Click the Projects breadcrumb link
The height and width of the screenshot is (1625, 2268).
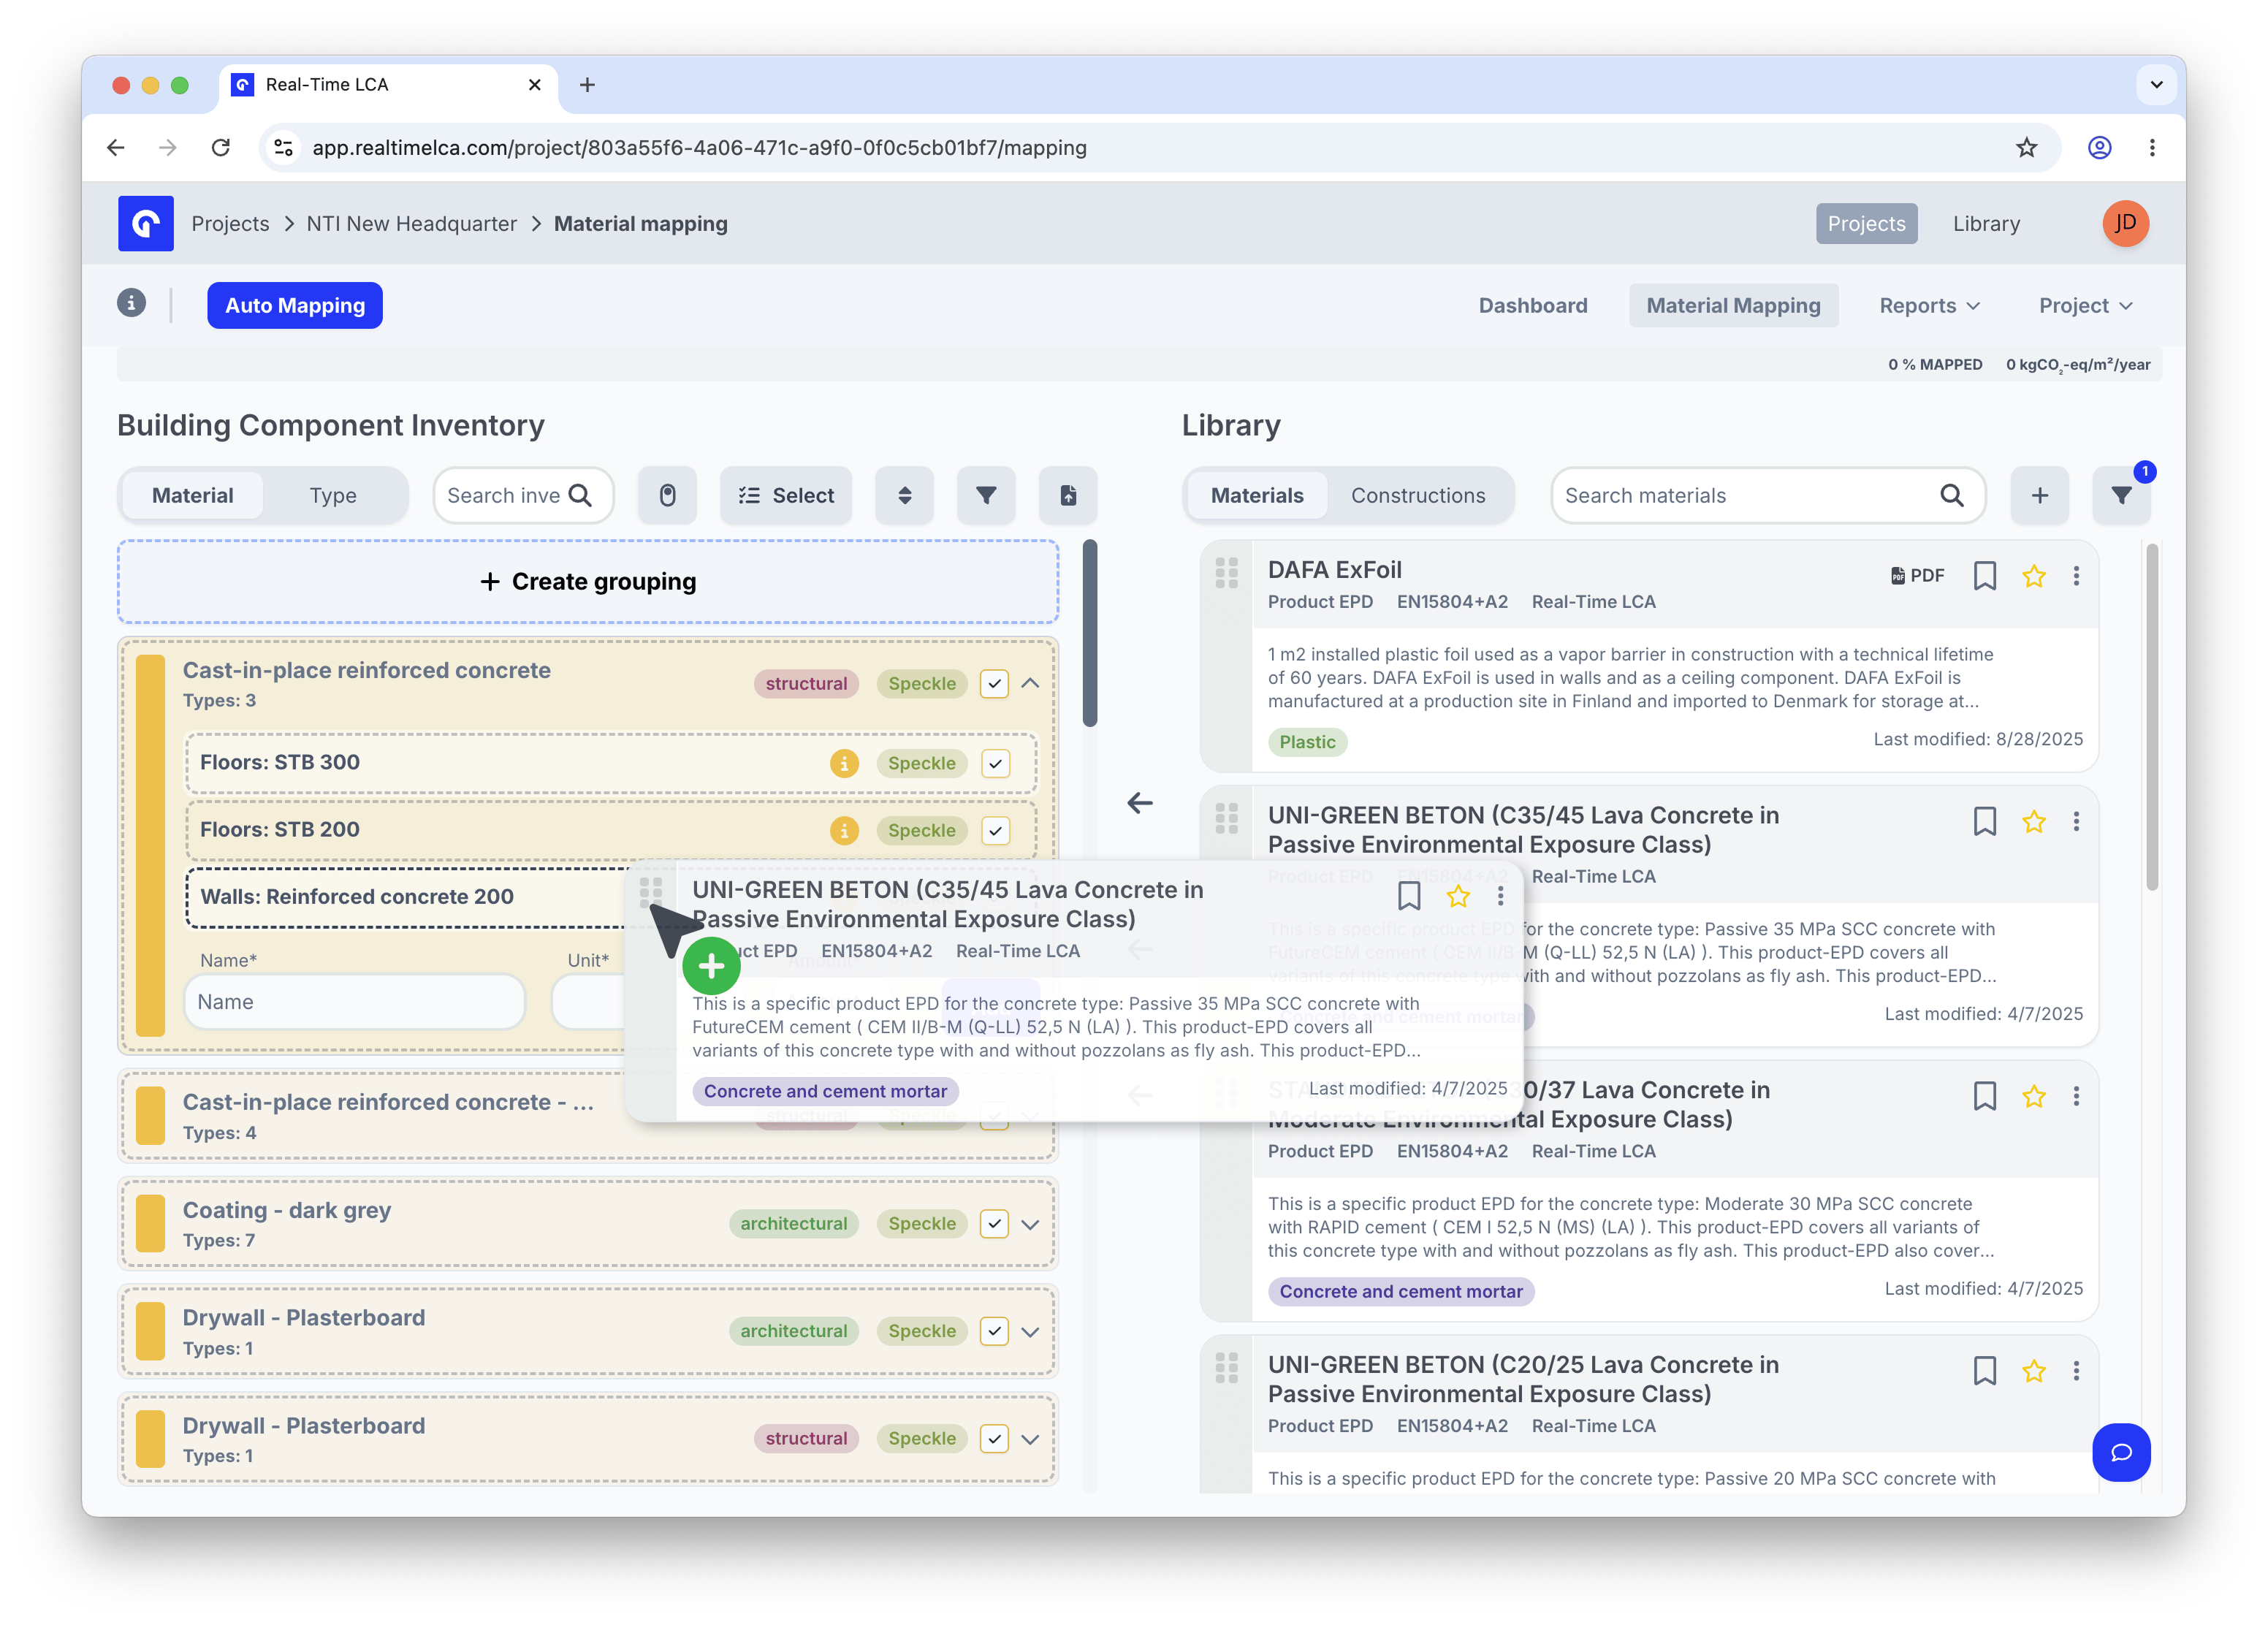coord(230,223)
